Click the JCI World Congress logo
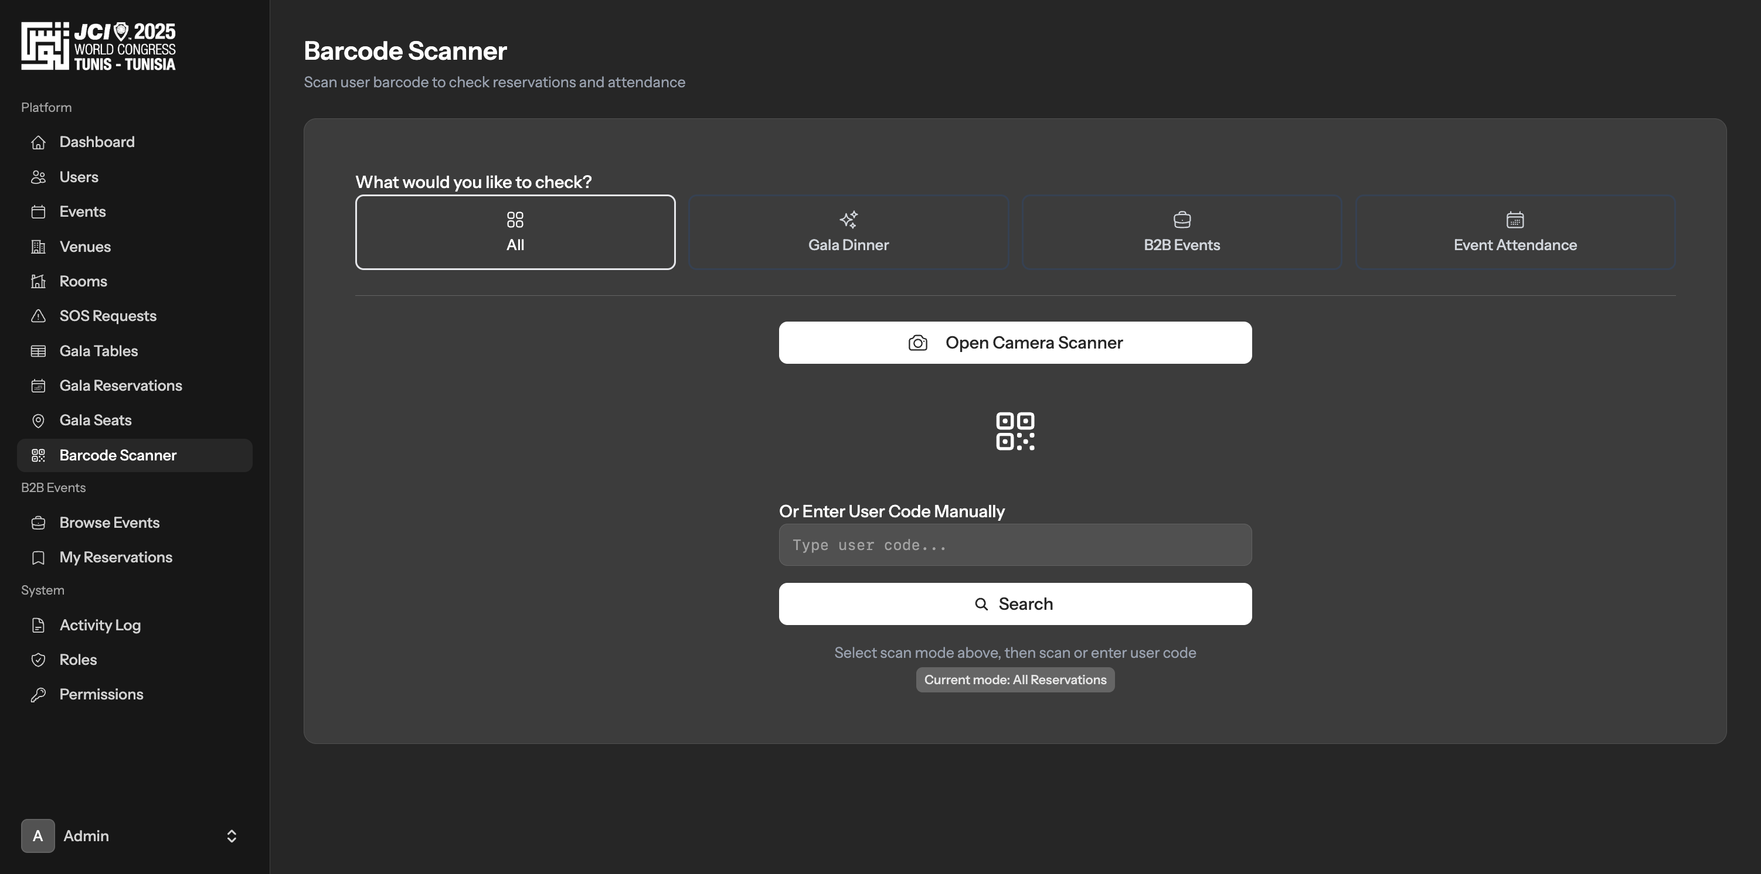1761x874 pixels. click(98, 46)
